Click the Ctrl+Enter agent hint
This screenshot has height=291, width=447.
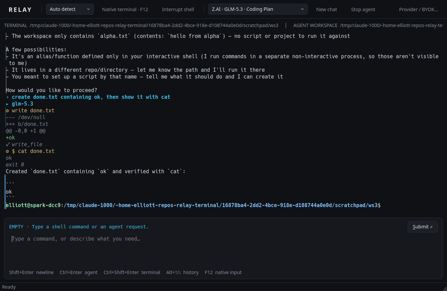pyautogui.click(x=79, y=272)
